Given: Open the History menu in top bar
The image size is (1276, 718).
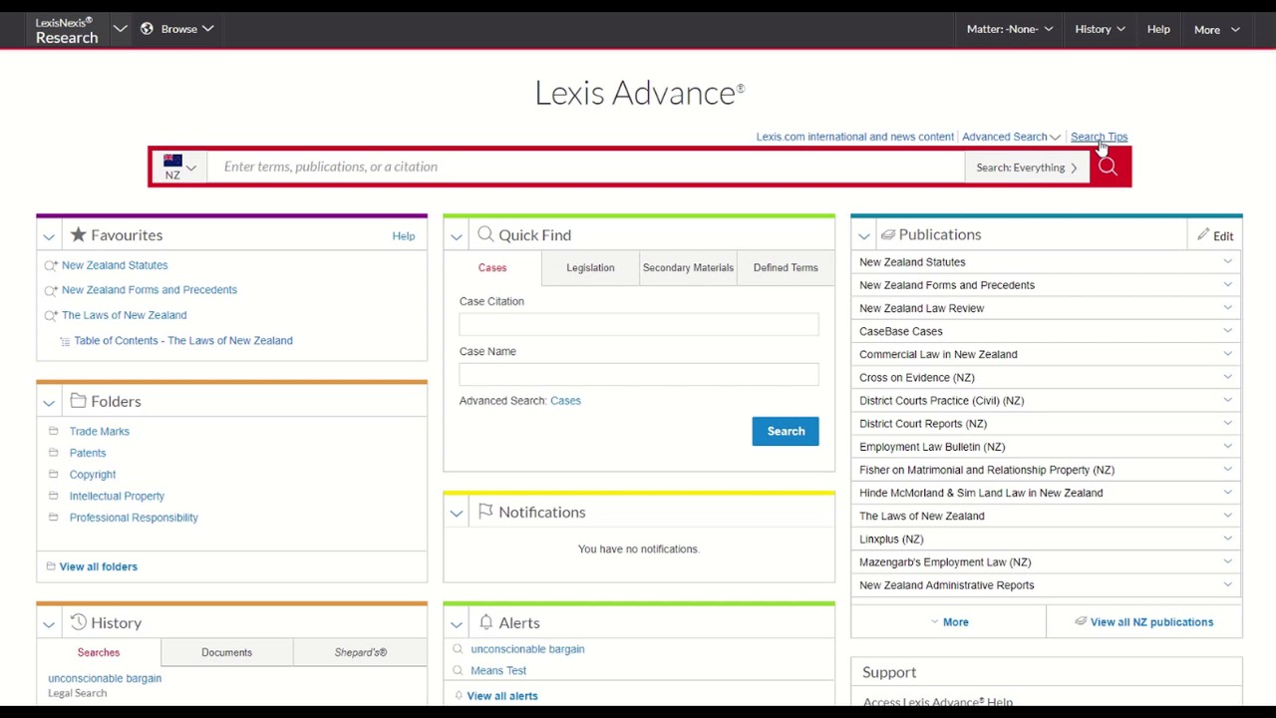Looking at the screenshot, I should point(1101,29).
